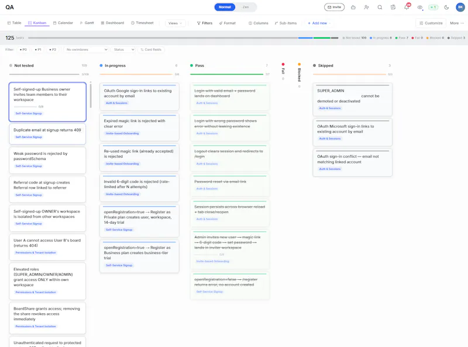Open the Dashboard view tab
Viewport: 468px width, 347px height.
click(112, 23)
